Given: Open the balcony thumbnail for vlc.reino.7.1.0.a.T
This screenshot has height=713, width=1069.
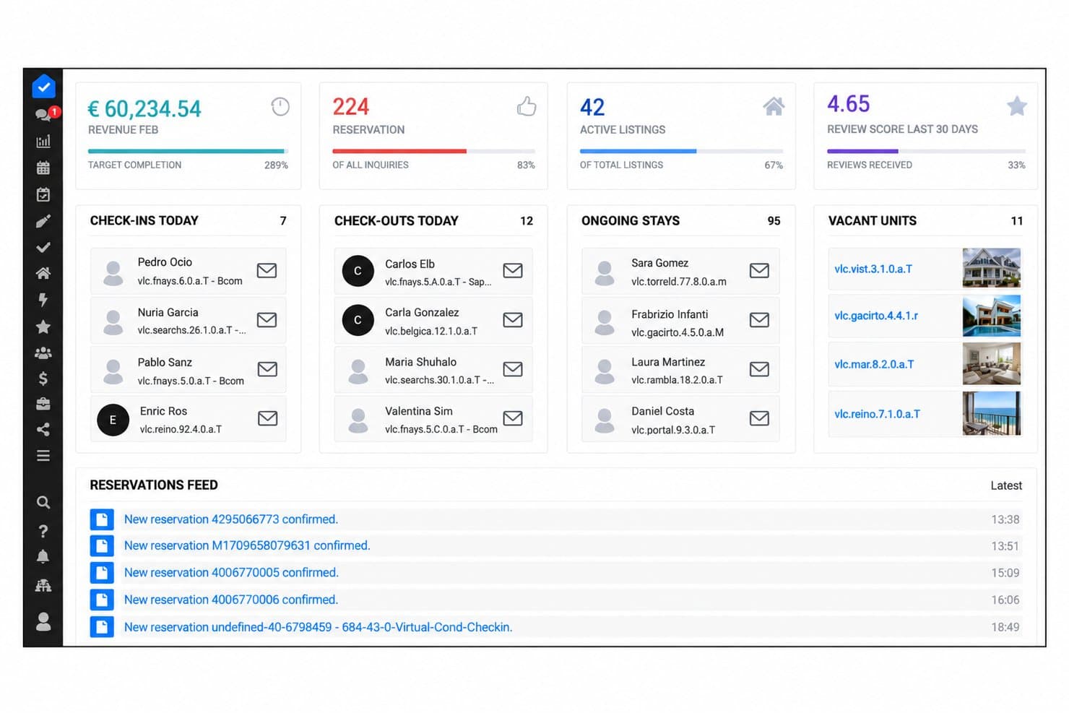Looking at the screenshot, I should [992, 413].
